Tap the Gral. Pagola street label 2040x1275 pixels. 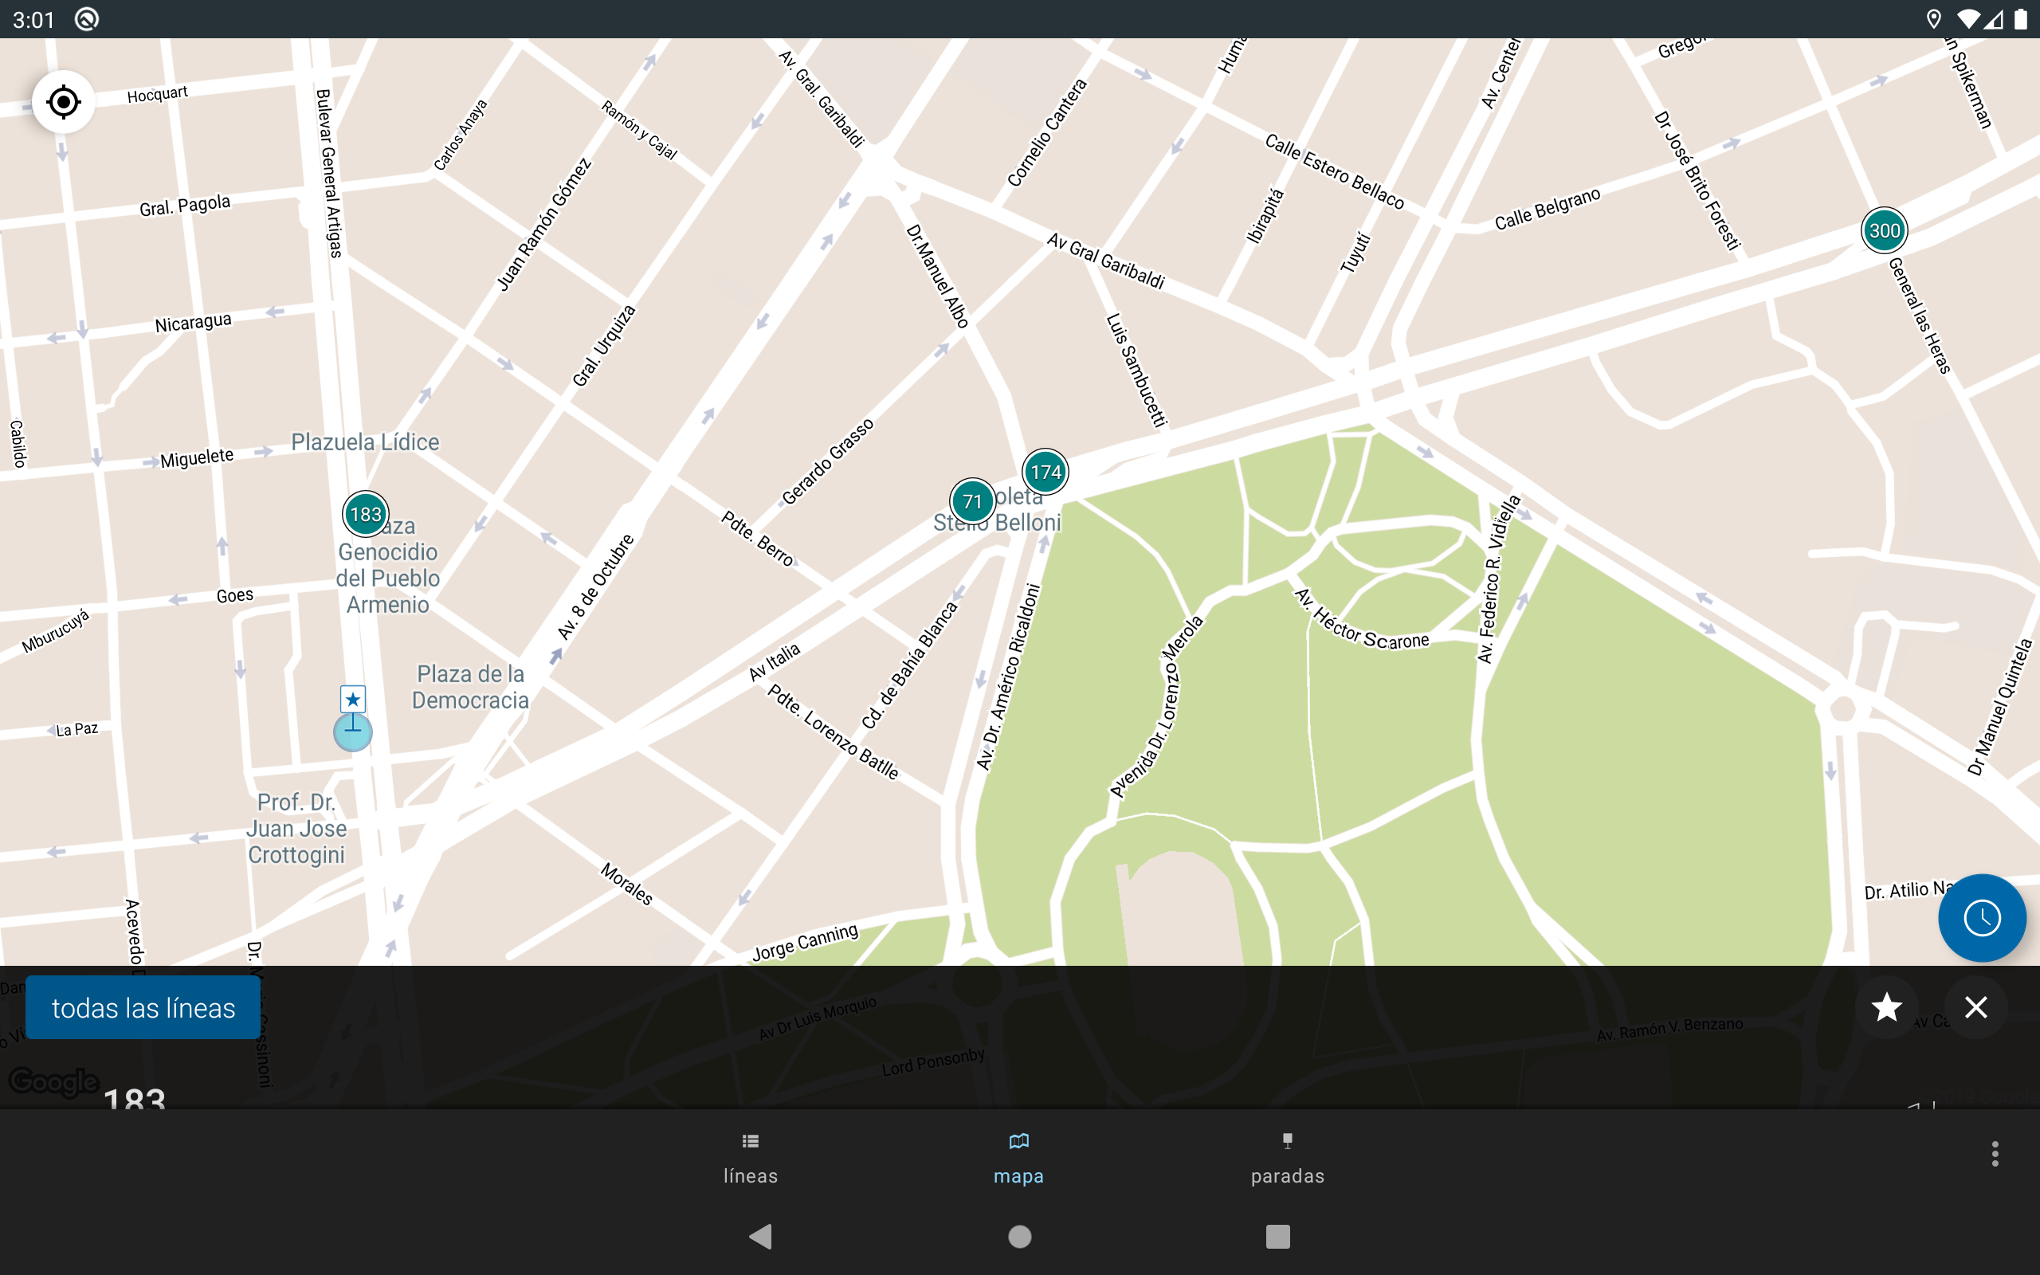pyautogui.click(x=185, y=205)
